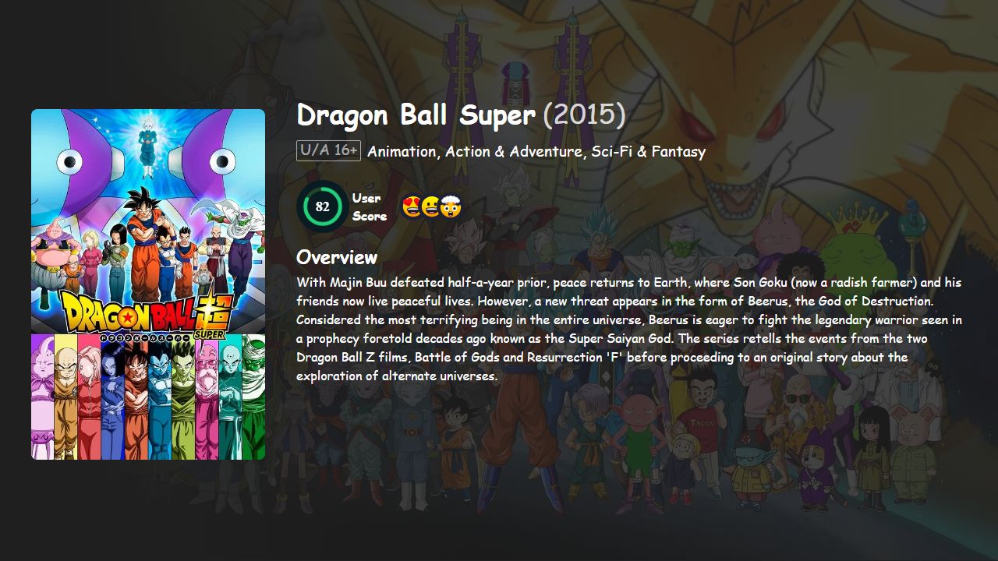Click the mind-blown emoji reaction
998x561 pixels.
point(450,206)
